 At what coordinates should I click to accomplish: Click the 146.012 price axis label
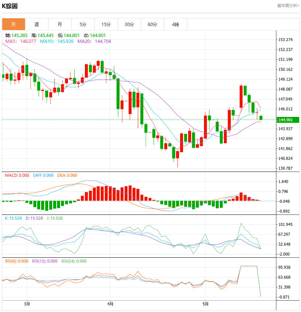point(285,109)
